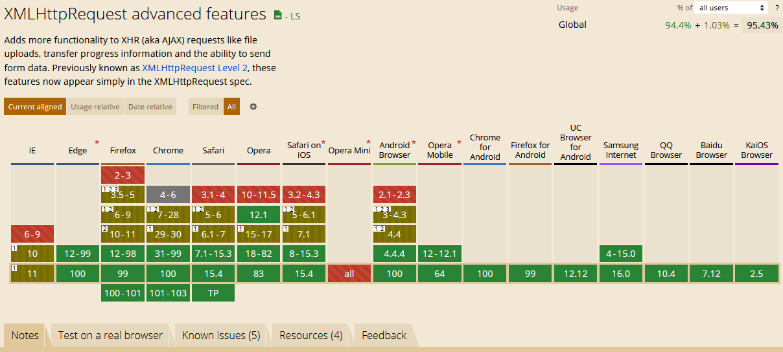Select Chrome 101-103 future cell
The width and height of the screenshot is (783, 352).
(168, 293)
